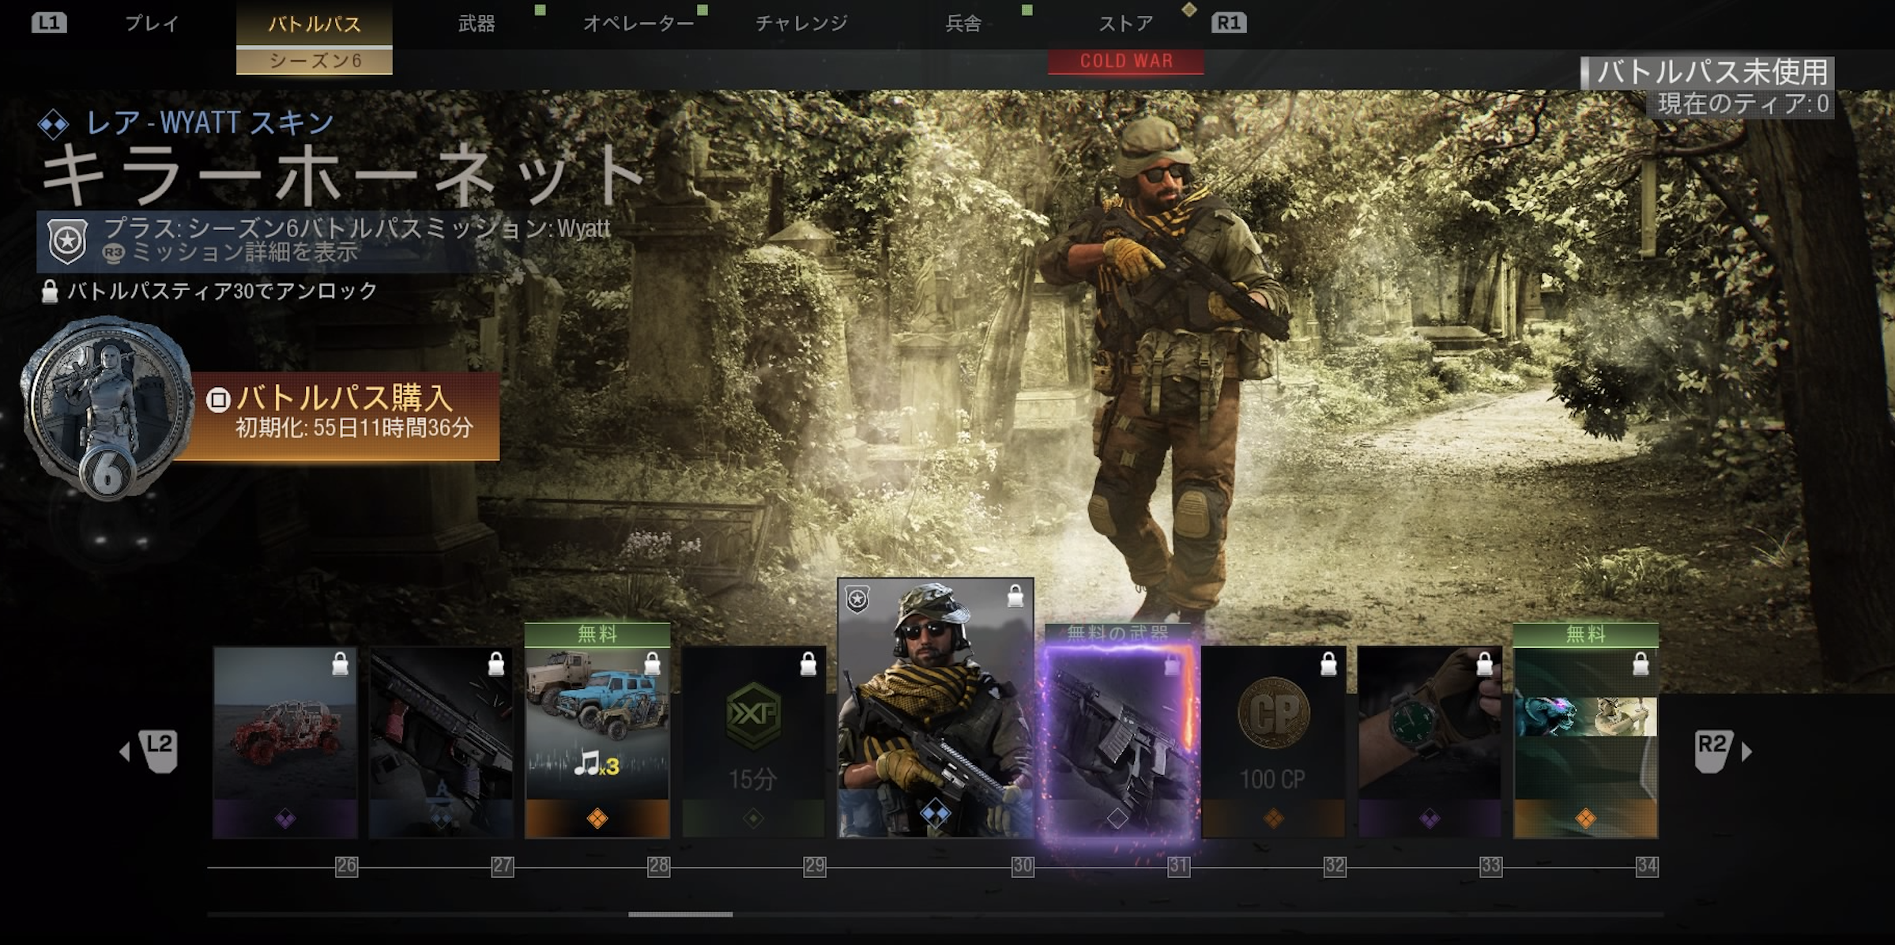
Task: Click the tier list scrollbar thumb
Action: (680, 914)
